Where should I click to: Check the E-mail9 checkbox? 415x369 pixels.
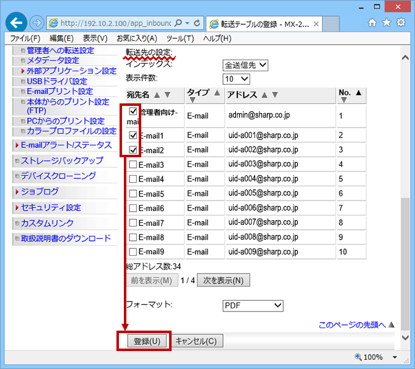(133, 252)
